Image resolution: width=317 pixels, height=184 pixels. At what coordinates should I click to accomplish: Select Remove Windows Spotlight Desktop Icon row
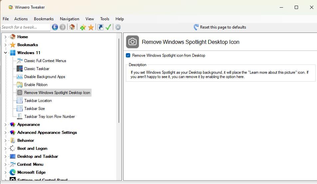[x=54, y=93]
